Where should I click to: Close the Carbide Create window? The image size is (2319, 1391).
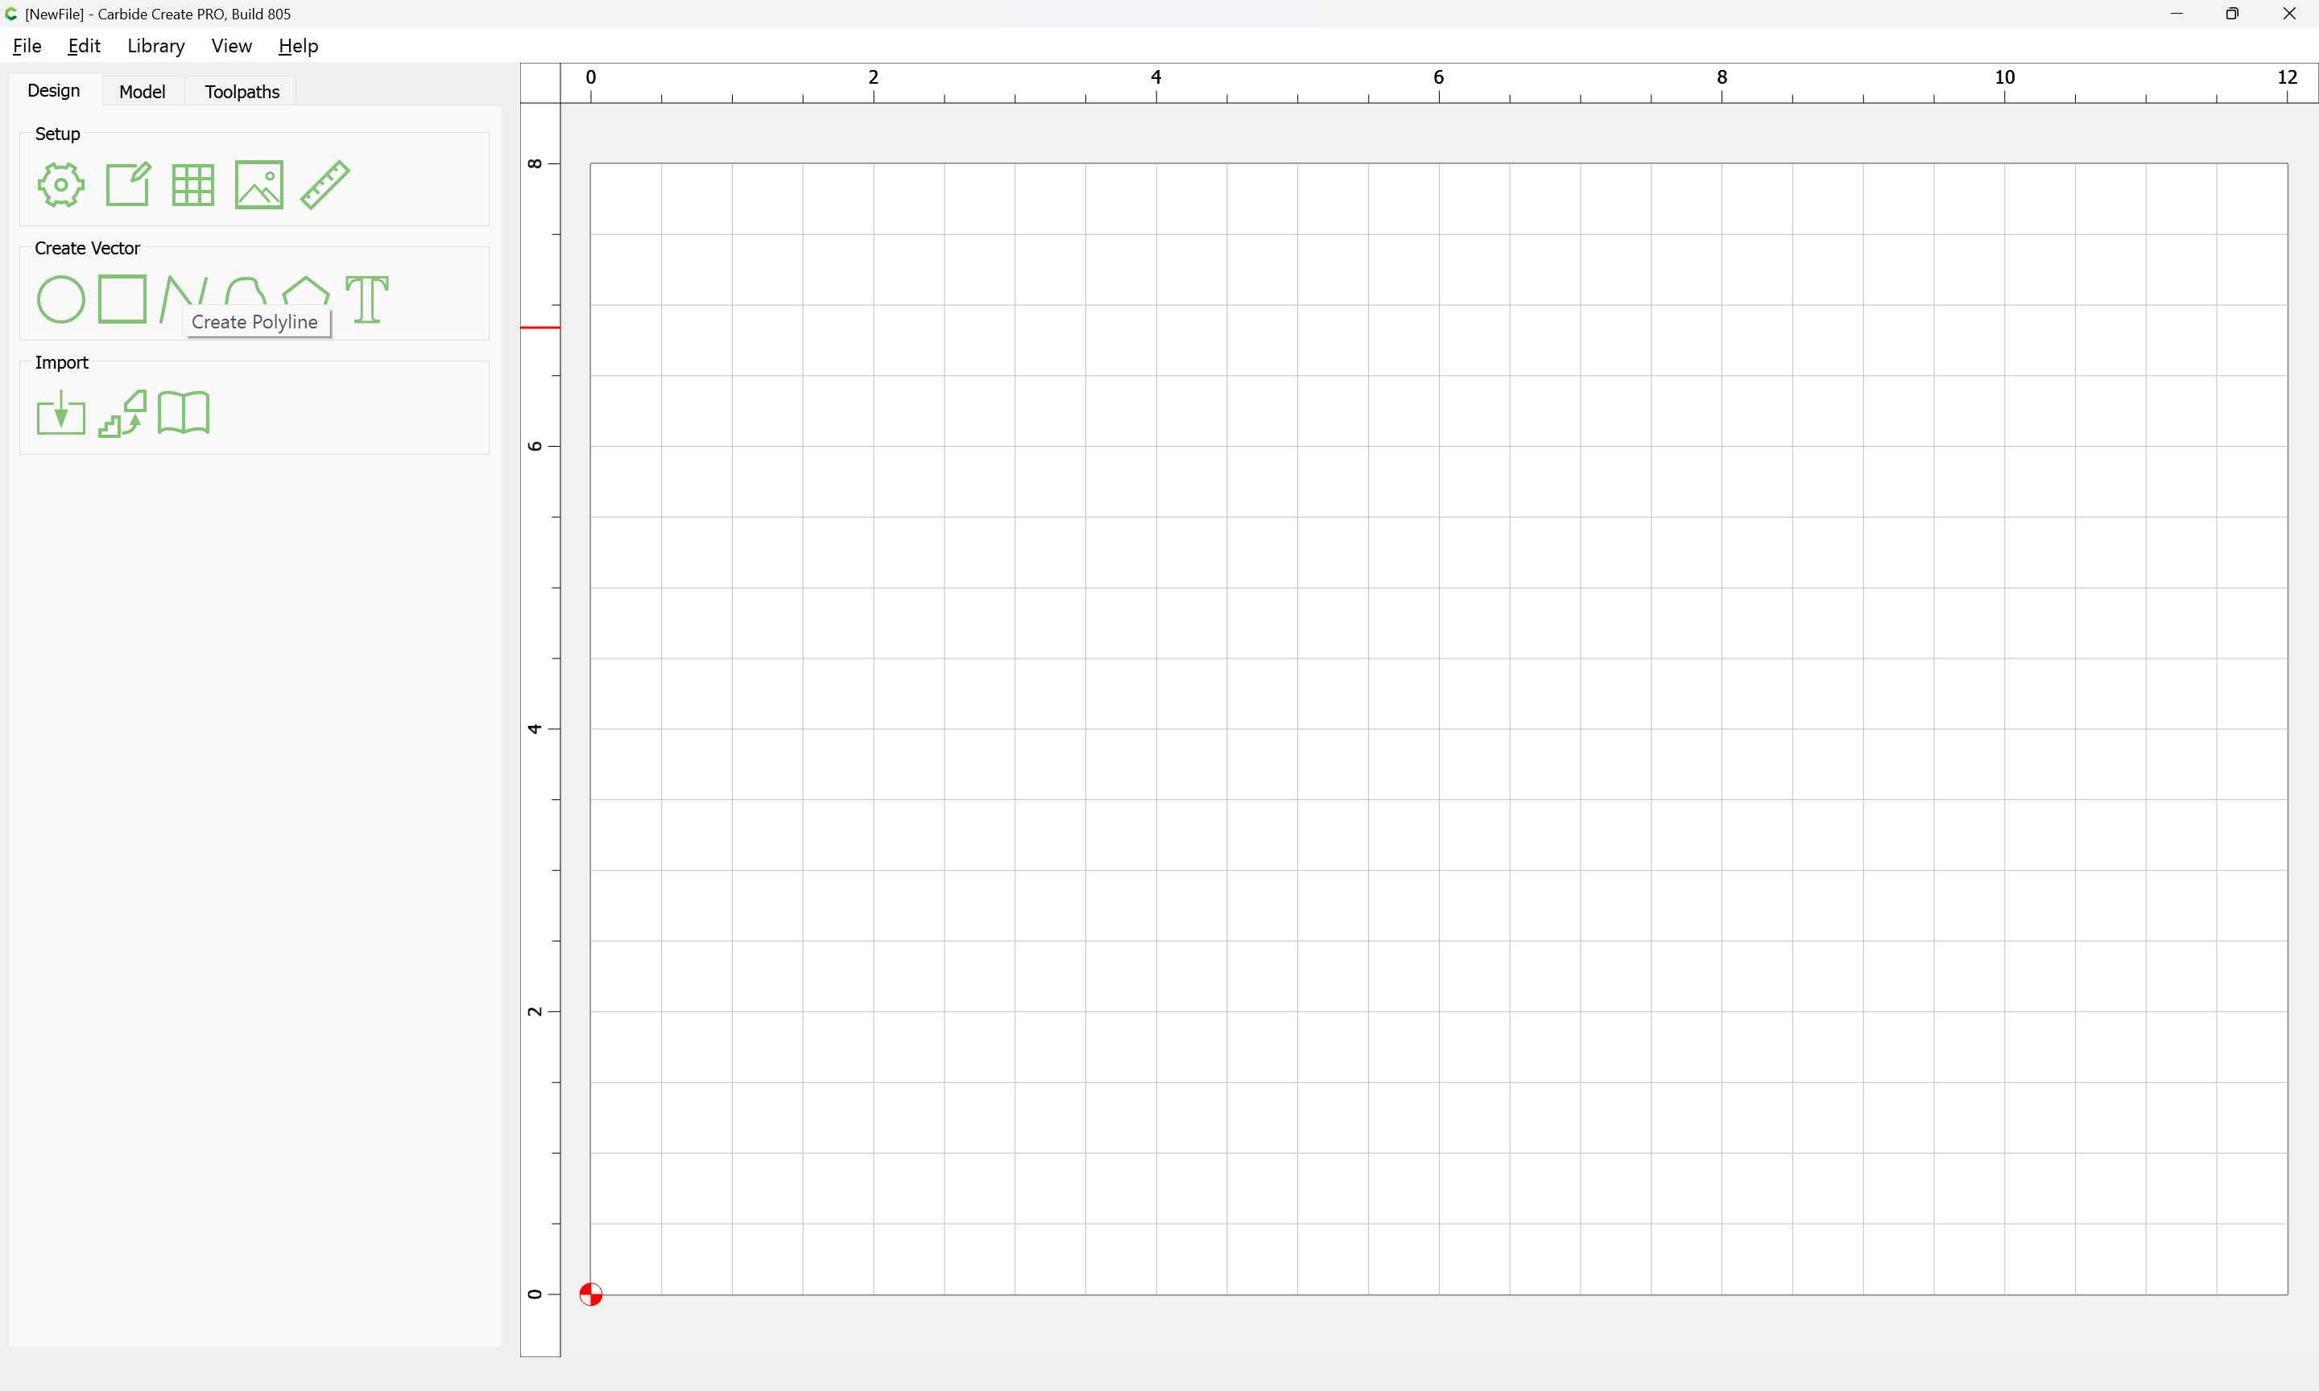point(2289,14)
